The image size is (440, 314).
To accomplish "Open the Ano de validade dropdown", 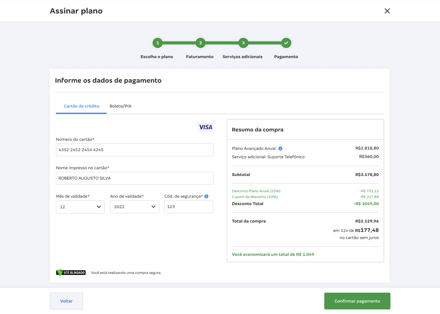I will click(x=135, y=207).
